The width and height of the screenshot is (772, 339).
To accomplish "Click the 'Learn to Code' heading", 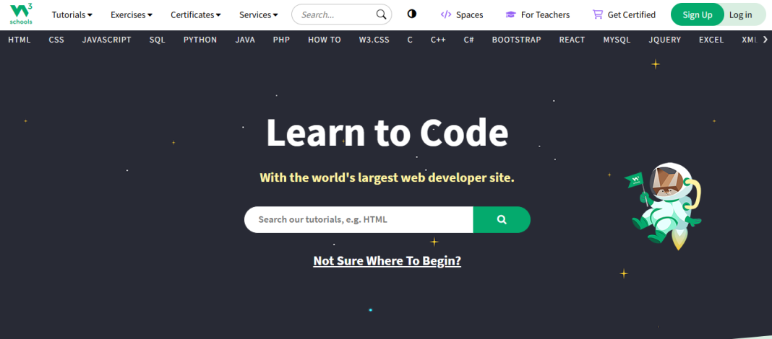I will [387, 133].
